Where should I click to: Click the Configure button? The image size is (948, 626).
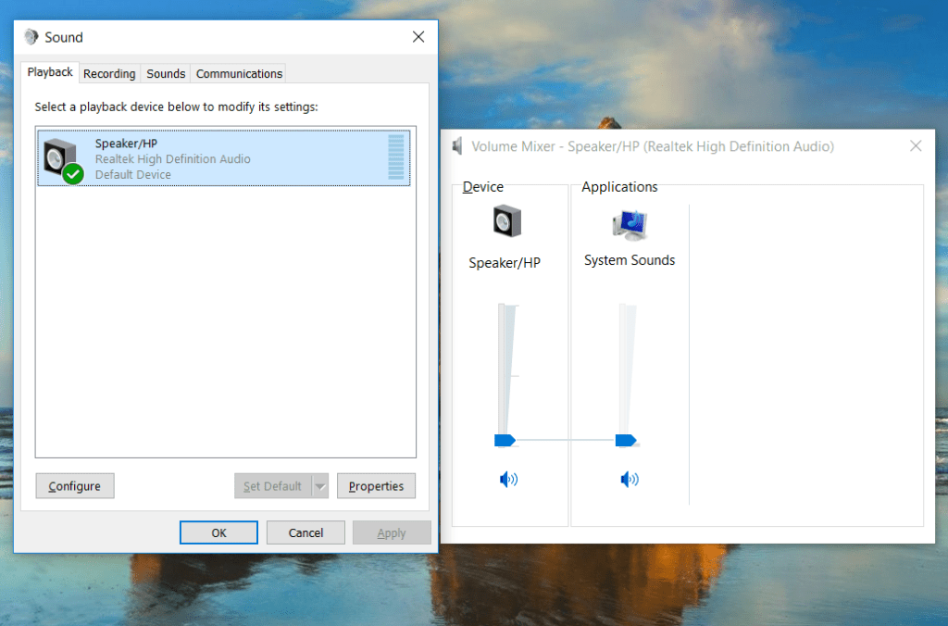click(74, 485)
